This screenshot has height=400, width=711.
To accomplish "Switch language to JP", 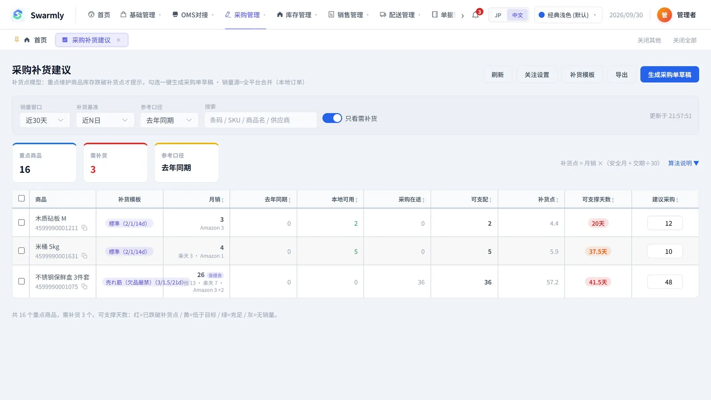I will point(498,15).
